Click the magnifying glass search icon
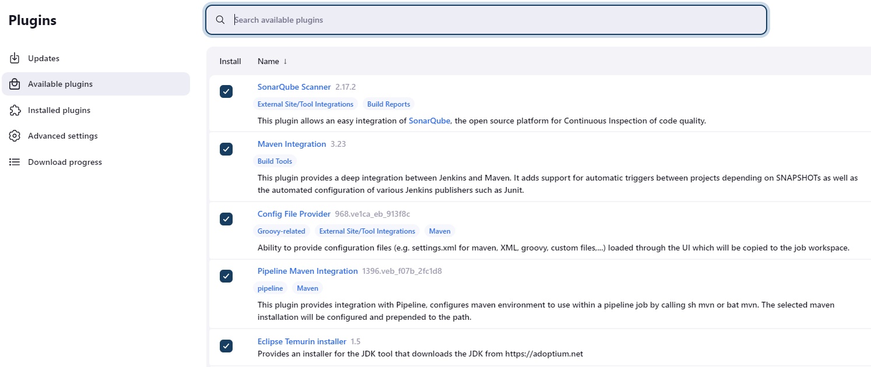 (x=220, y=20)
